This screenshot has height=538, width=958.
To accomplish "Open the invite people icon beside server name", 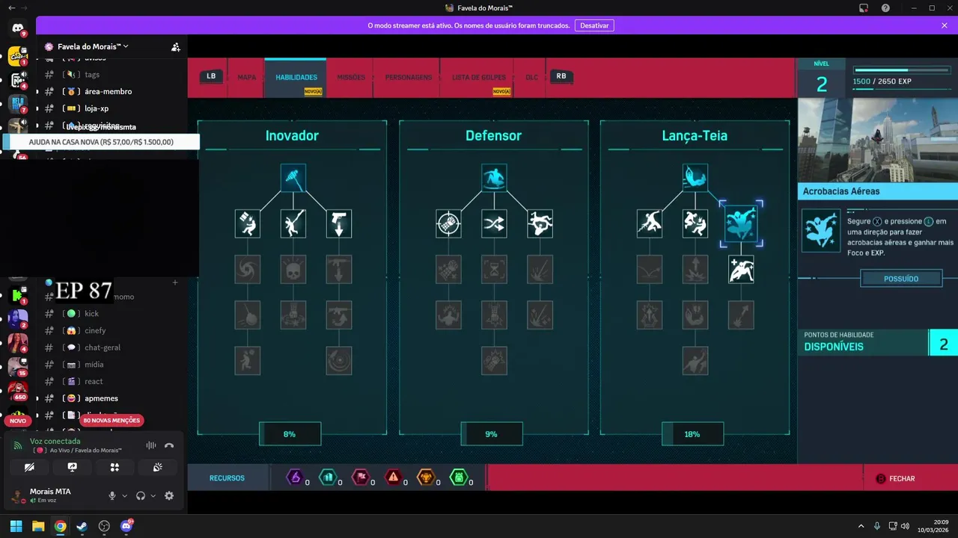I will 175,46.
